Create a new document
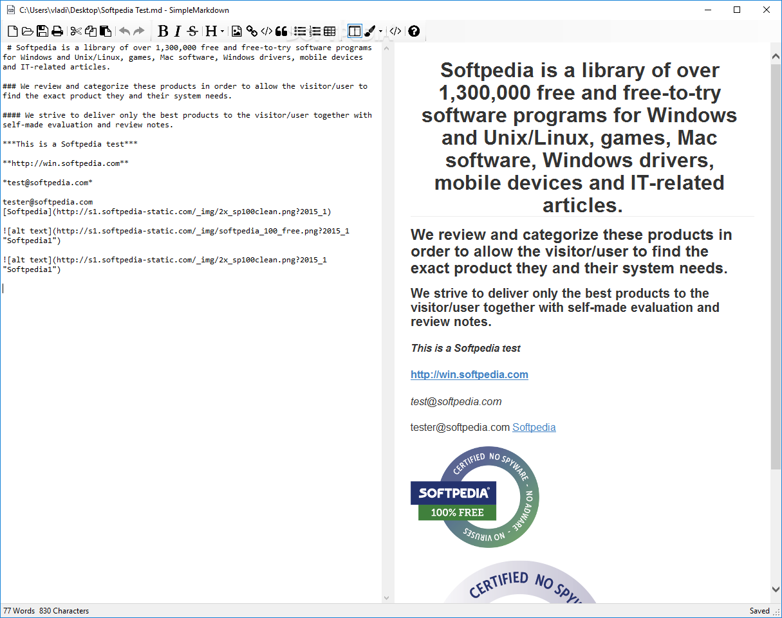 pyautogui.click(x=12, y=31)
